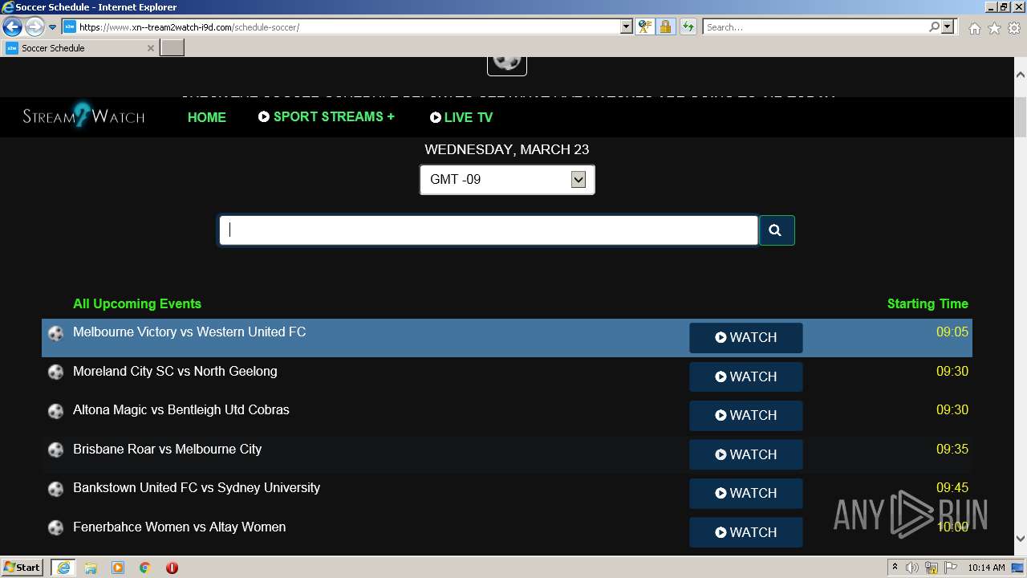The image size is (1027, 578).
Task: Click the event search text field
Action: click(489, 230)
